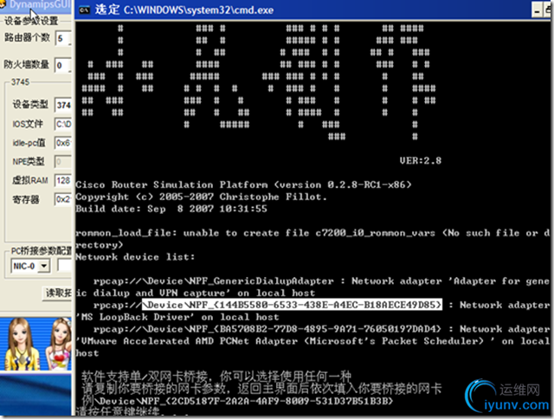Minimize the cmd.exe window
Screen dimensions: 554x419
[x=537, y=10]
